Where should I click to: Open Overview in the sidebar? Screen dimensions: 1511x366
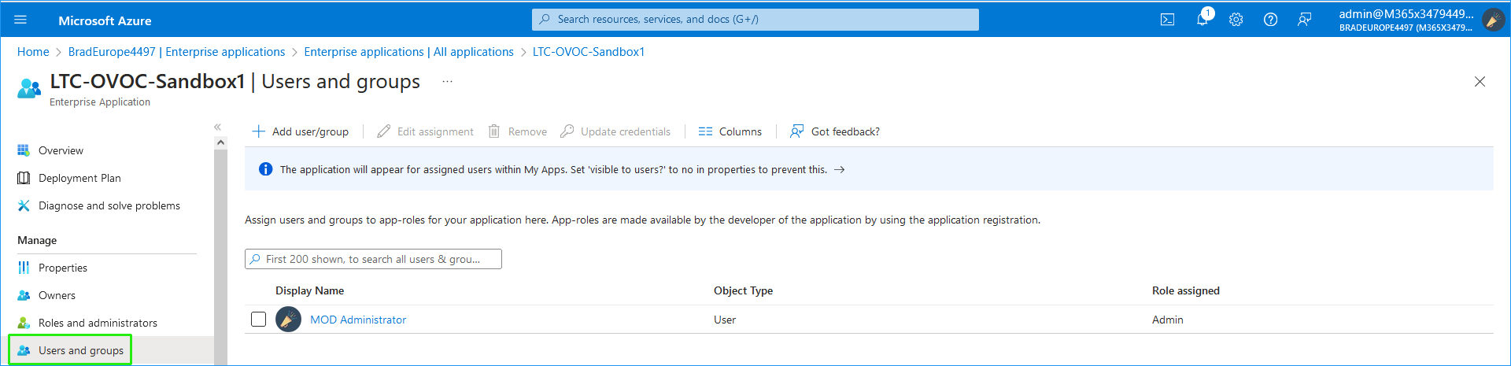[x=61, y=150]
